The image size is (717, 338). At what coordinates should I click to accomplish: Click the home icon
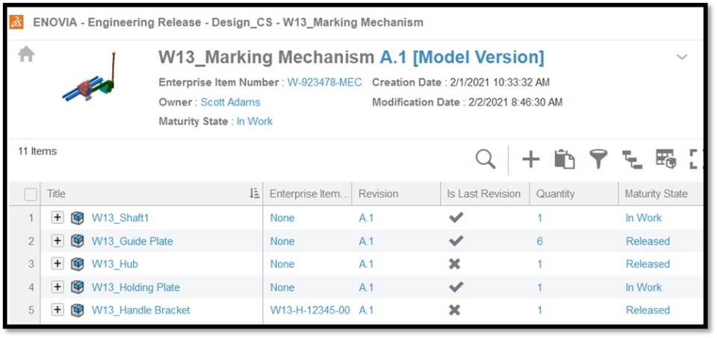coord(26,55)
